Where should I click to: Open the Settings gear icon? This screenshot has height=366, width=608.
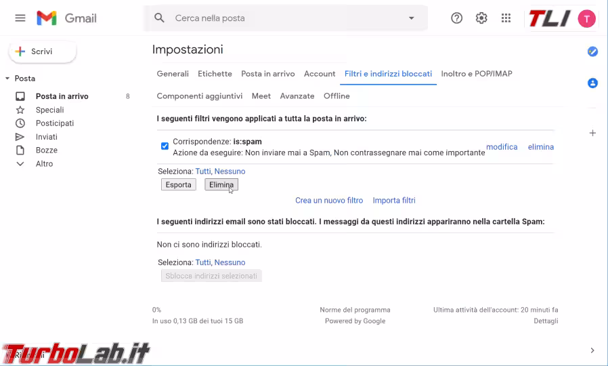tap(481, 18)
